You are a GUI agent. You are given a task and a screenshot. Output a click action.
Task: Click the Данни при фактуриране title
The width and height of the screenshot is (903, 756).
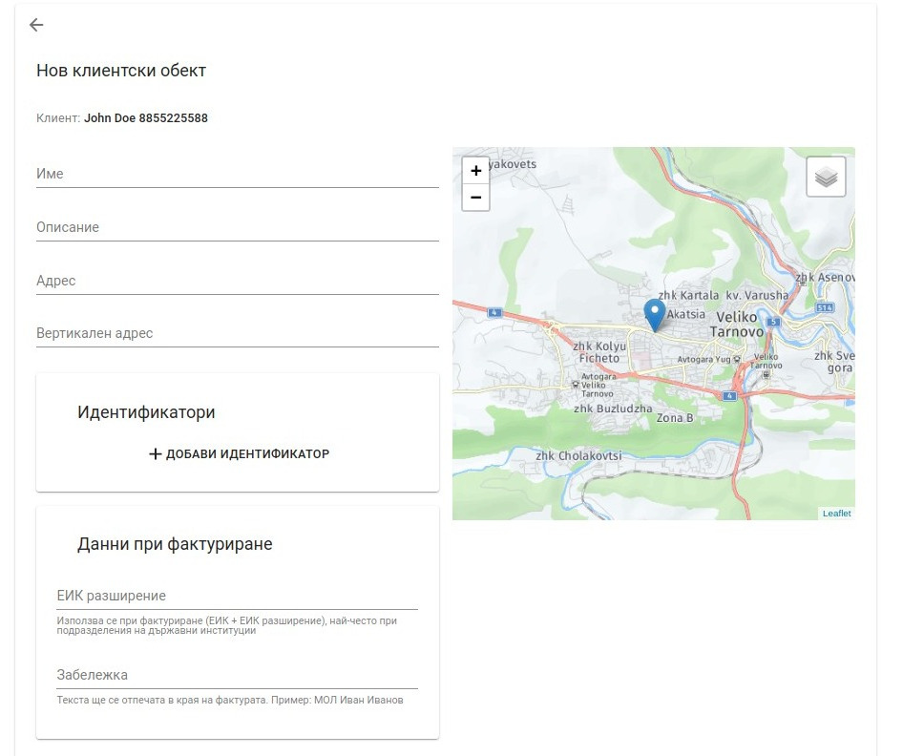pos(175,544)
